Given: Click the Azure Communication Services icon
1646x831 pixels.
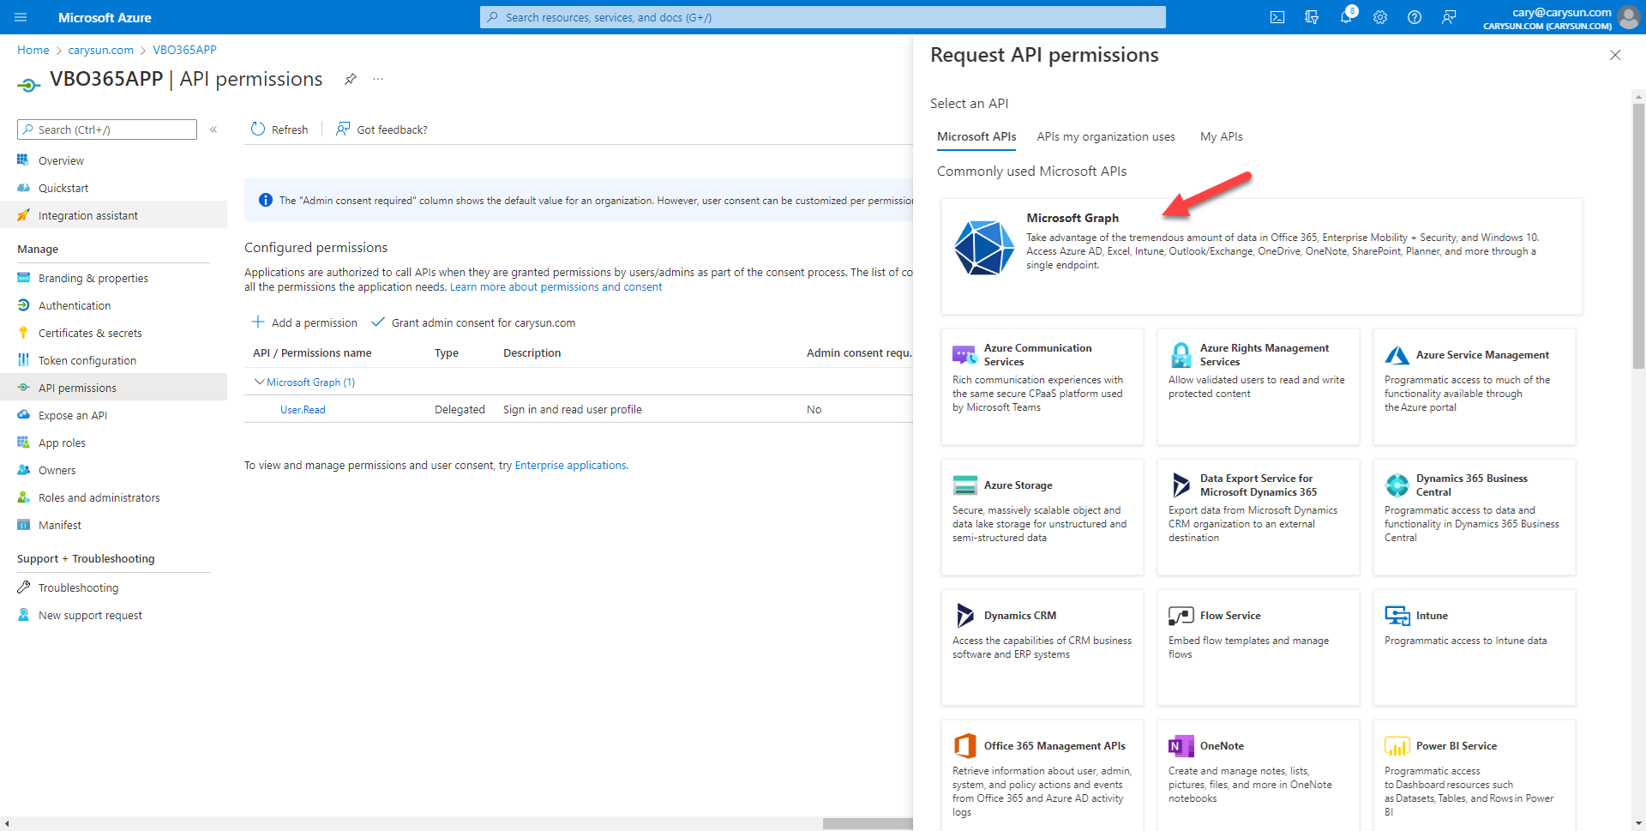Looking at the screenshot, I should [964, 354].
